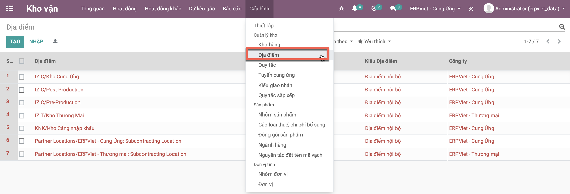Click the debug bug icon
Screen dimensions: 570x194
coord(341,9)
